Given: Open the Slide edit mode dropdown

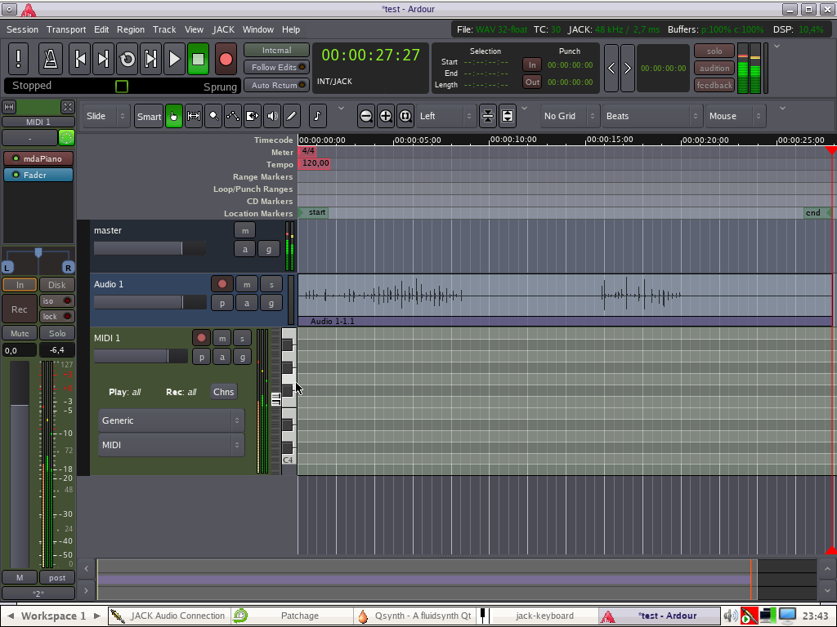Looking at the screenshot, I should [105, 116].
